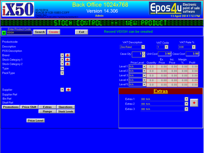
Task: Decrease Case Qty with down arrow
Action: (x=144, y=56)
